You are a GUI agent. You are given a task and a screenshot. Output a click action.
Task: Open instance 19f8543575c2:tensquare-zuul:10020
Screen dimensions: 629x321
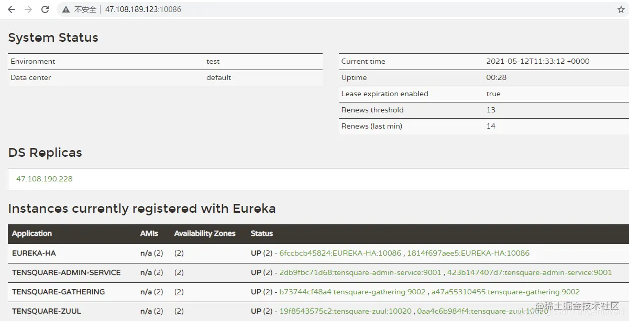[x=346, y=311]
